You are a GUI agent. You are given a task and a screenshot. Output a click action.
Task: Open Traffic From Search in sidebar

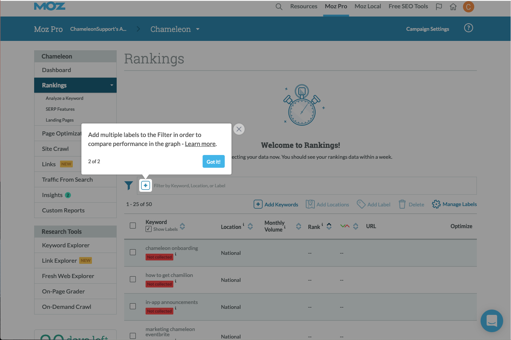[x=75, y=180]
